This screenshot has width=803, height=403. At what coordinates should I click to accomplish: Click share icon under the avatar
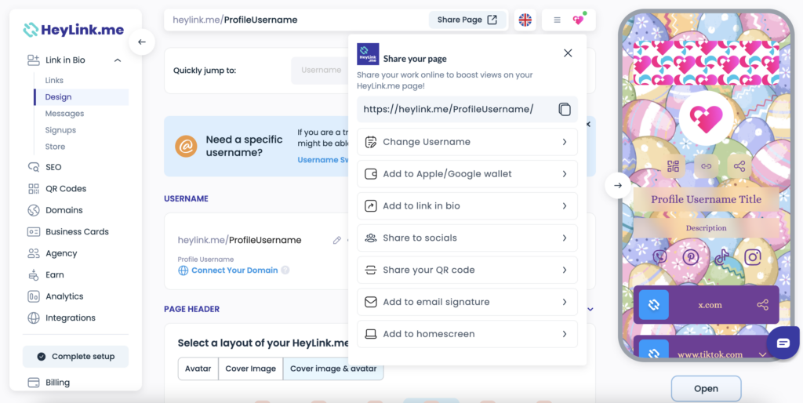point(739,166)
